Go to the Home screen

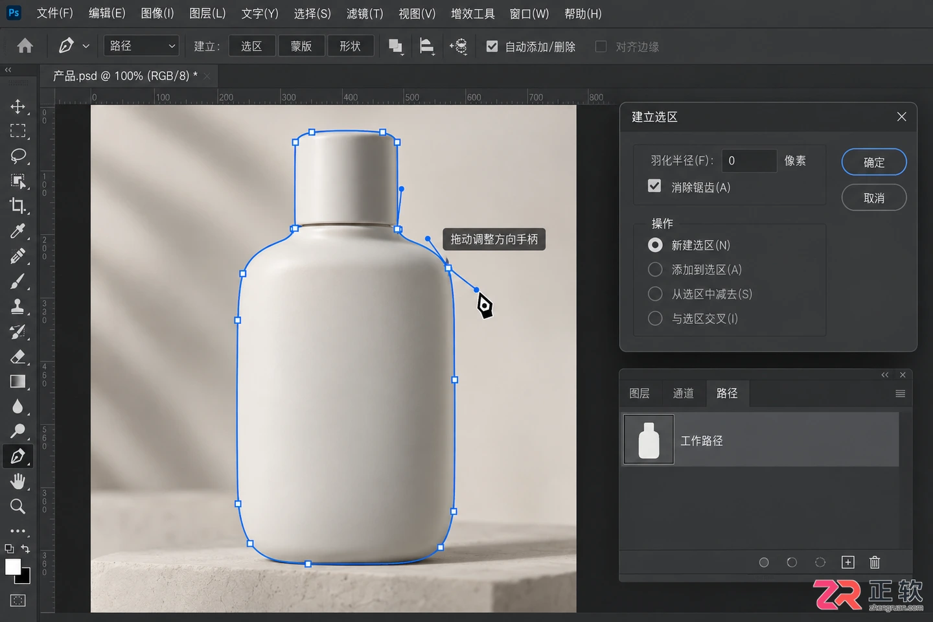(x=25, y=46)
